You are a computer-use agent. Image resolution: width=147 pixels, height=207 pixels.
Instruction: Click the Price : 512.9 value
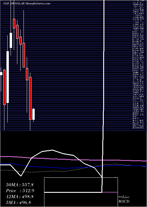(20, 191)
